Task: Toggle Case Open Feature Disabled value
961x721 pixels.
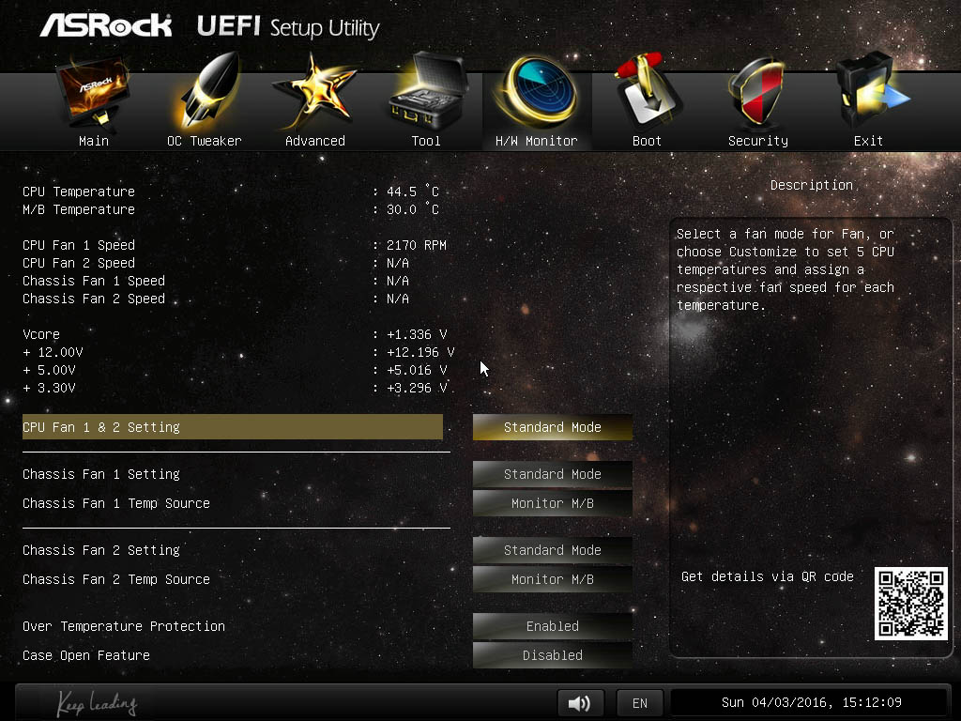Action: [552, 655]
